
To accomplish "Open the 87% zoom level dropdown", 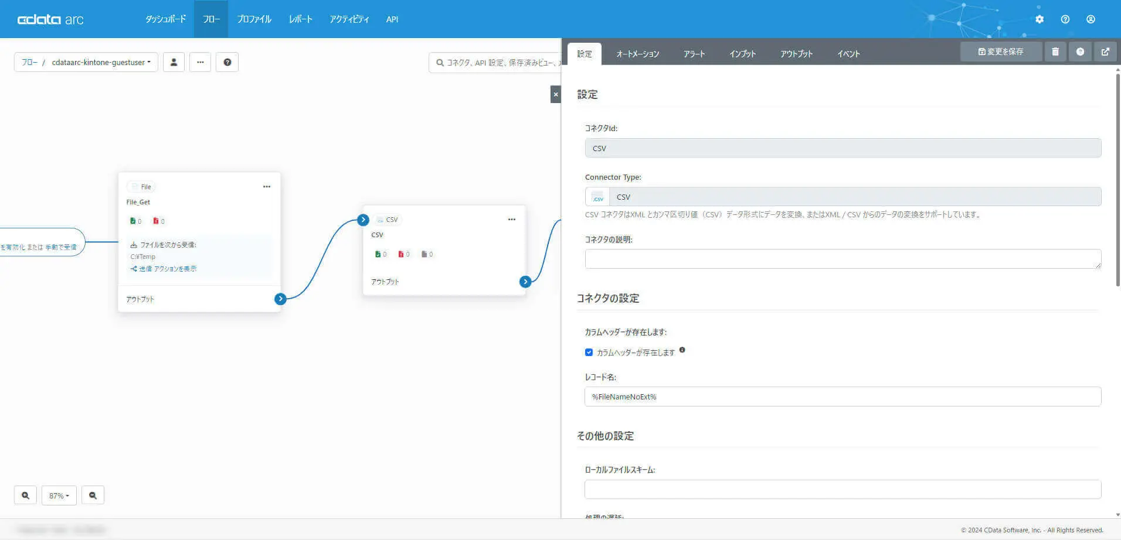I will (59, 495).
